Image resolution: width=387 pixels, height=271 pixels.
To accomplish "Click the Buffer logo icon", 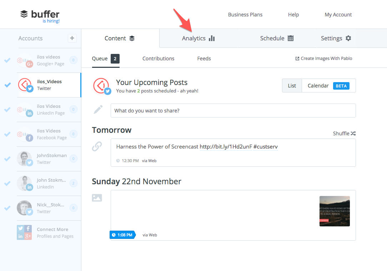I will [x=24, y=14].
